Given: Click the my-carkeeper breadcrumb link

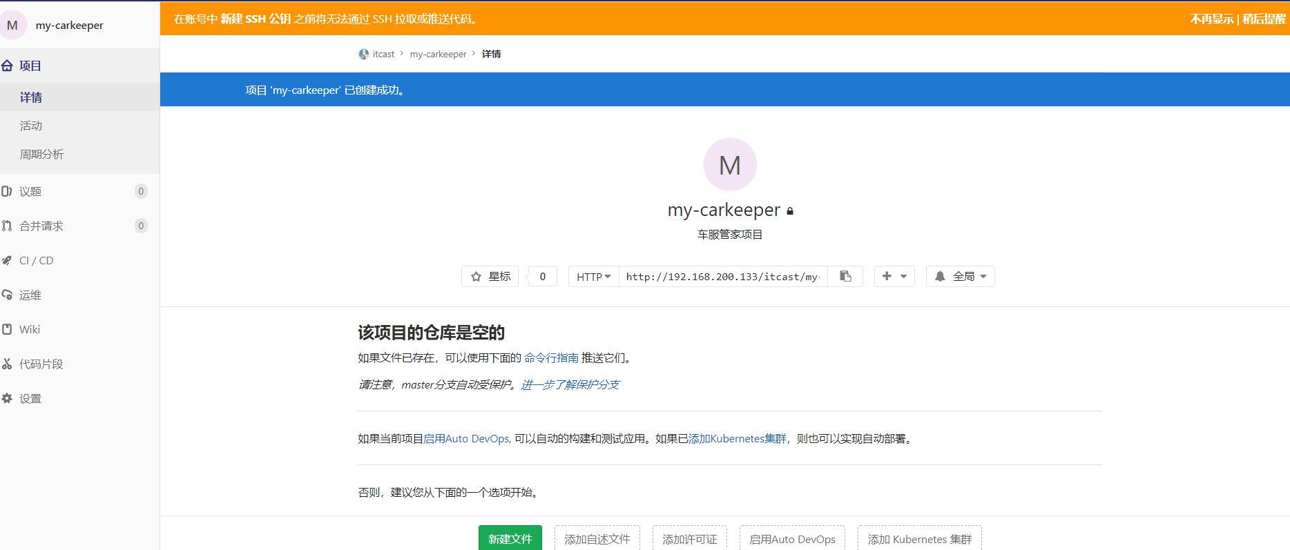Looking at the screenshot, I should 438,54.
